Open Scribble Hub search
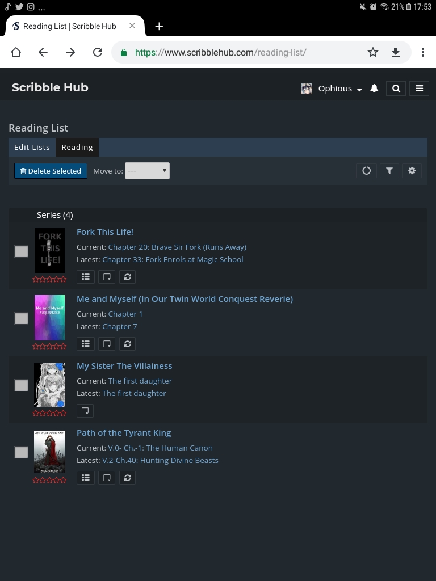436x581 pixels. [396, 89]
